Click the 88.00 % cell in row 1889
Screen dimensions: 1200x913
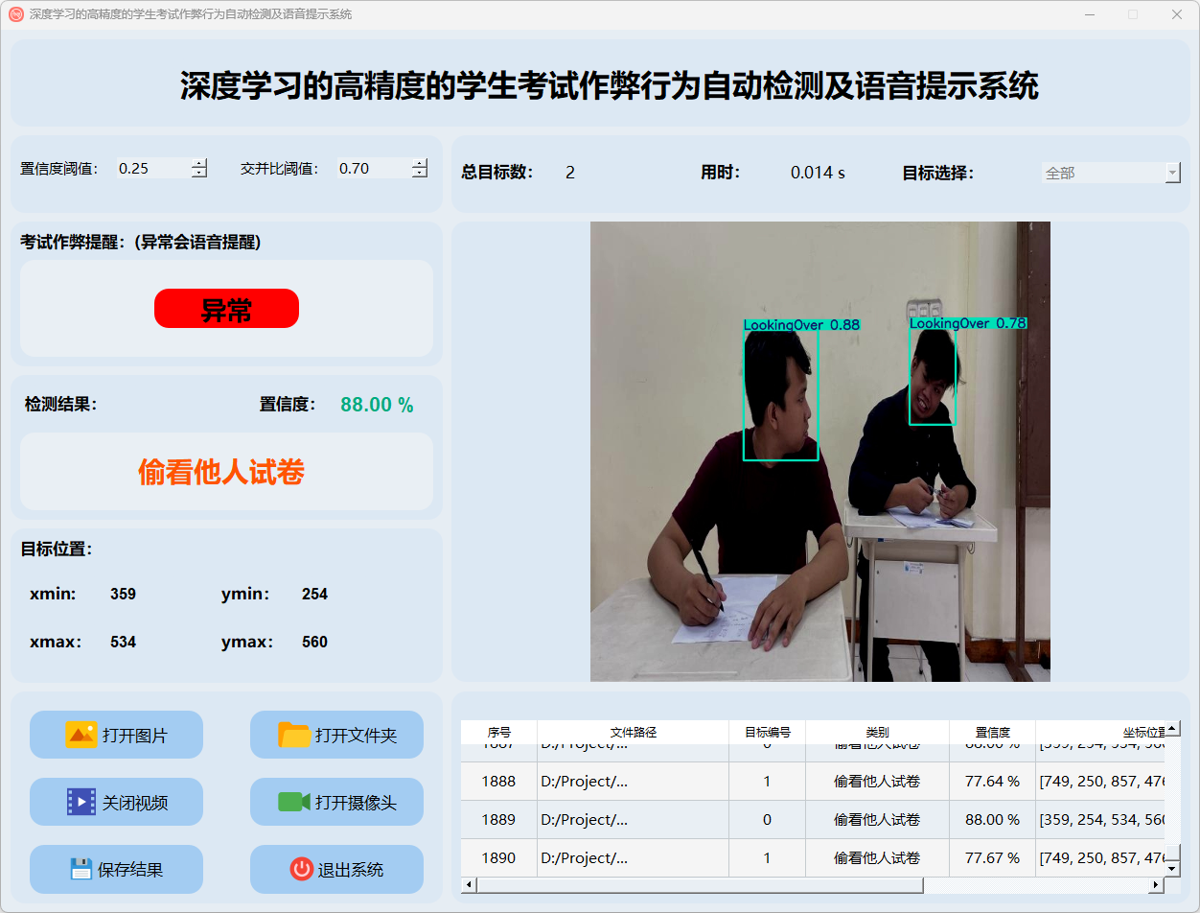[992, 820]
